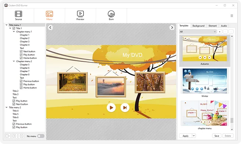241x144 pixels.
Task: Select Chapter 8 in the tree
Action: [x=25, y=74]
